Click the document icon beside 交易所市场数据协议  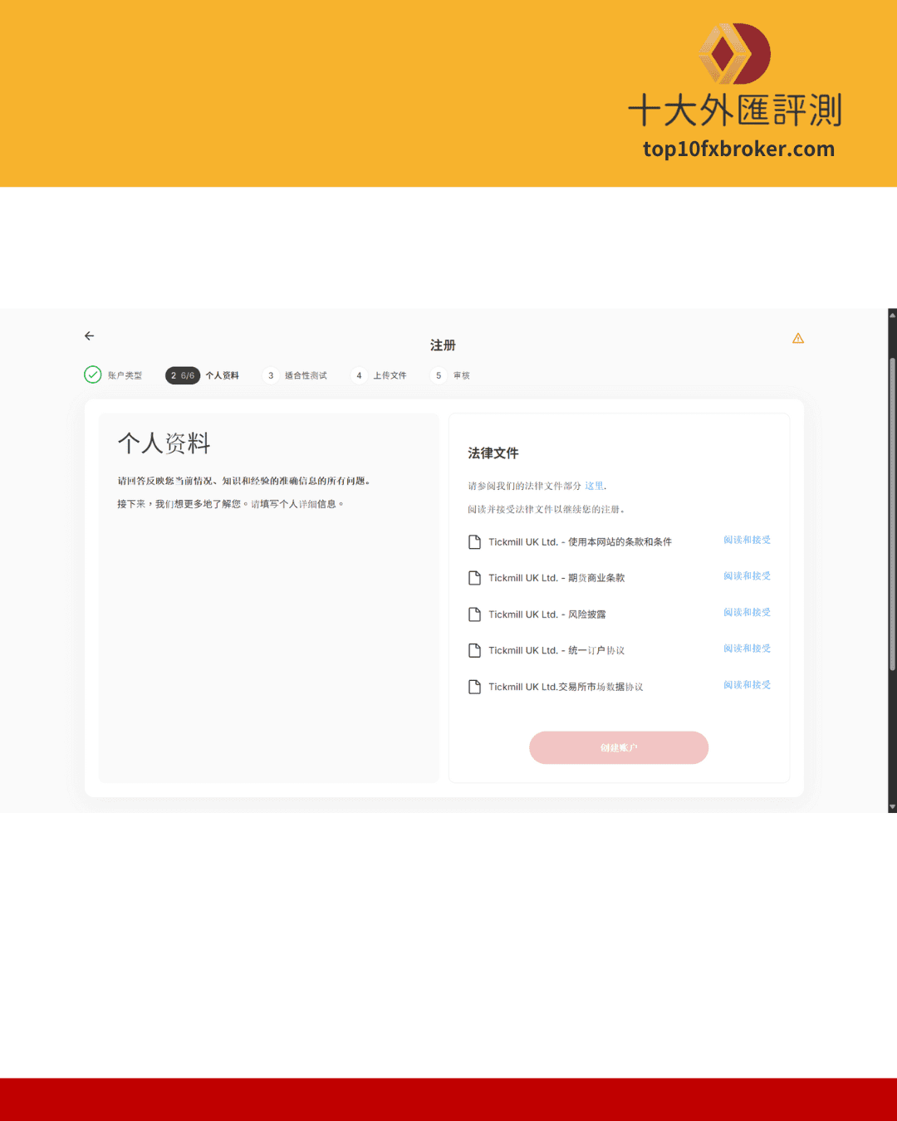pyautogui.click(x=474, y=687)
